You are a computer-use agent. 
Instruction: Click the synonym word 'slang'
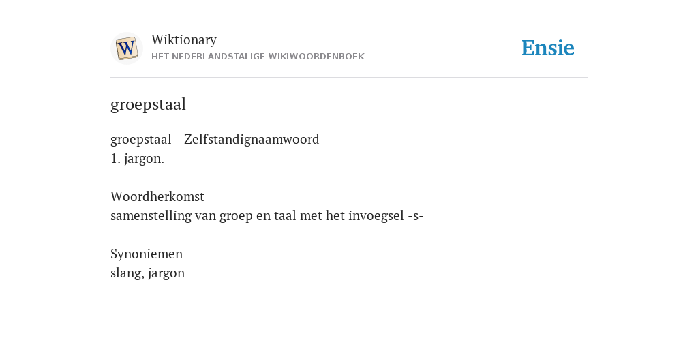pyautogui.click(x=127, y=273)
